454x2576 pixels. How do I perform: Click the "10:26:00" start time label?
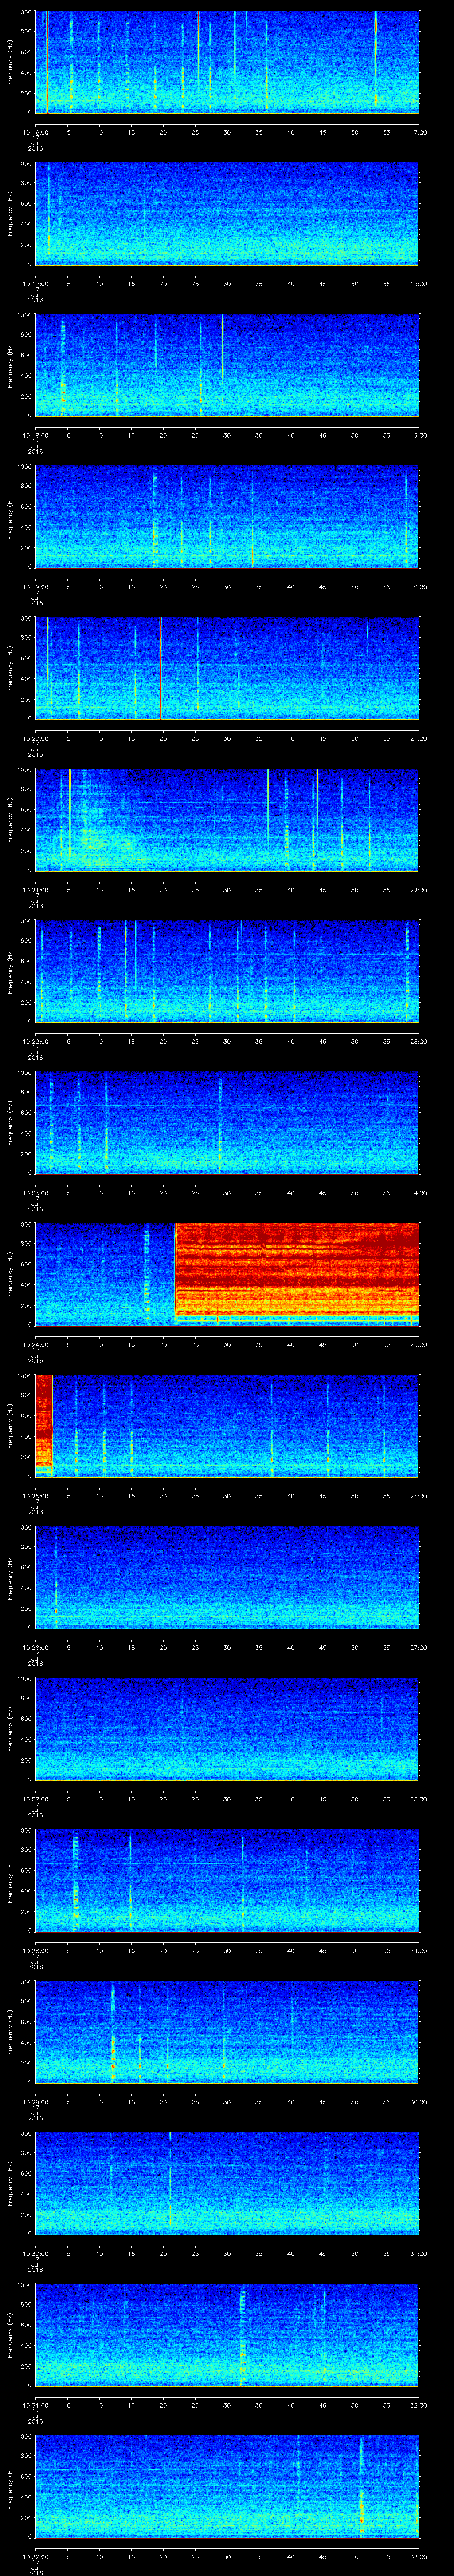pyautogui.click(x=36, y=1647)
